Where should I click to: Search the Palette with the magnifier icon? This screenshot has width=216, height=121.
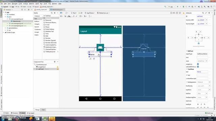(x=52, y=13)
